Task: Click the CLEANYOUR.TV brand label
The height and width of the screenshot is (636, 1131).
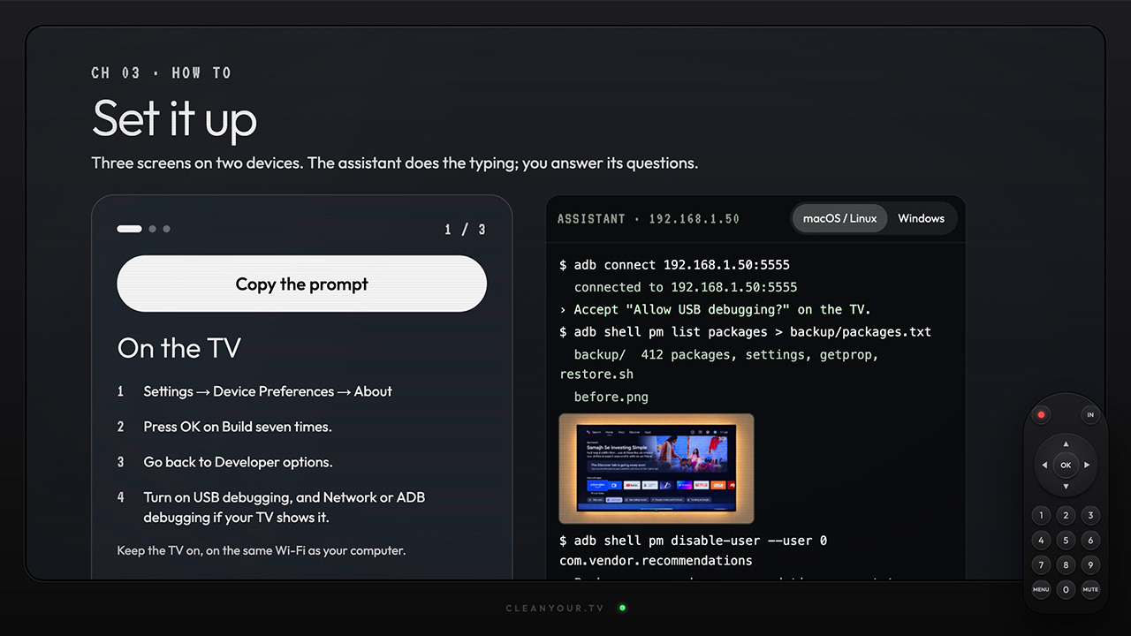Action: pos(556,609)
